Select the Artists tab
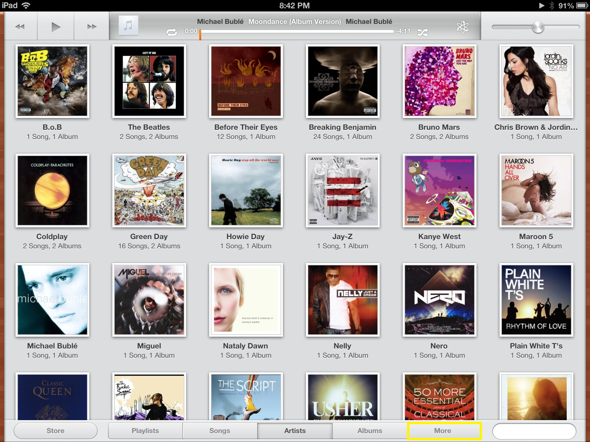The height and width of the screenshot is (442, 590). pos(295,431)
